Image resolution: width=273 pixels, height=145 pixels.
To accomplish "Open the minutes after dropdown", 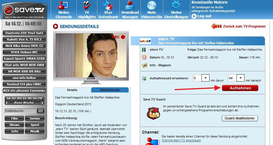I will (x=240, y=78).
